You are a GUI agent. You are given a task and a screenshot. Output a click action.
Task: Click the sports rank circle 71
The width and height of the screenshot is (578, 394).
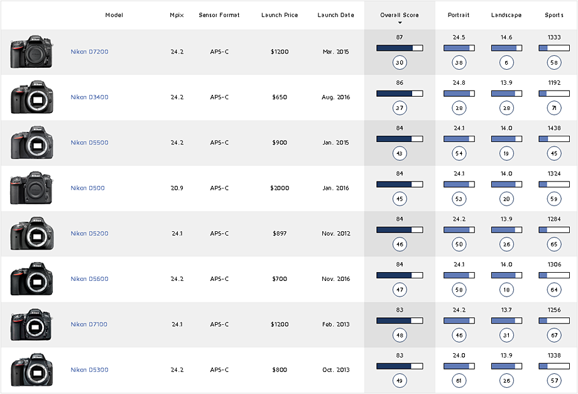click(x=554, y=108)
